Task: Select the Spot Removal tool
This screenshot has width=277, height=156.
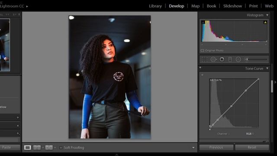Action: 213,59
